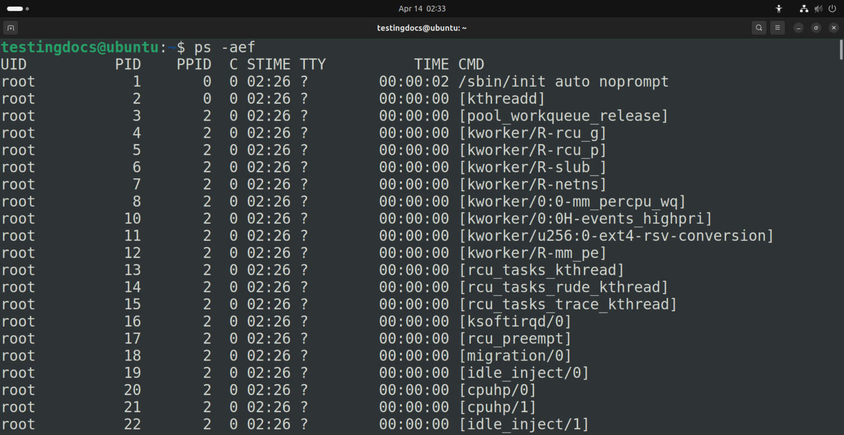Viewport: 844px width, 435px height.
Task: Minimize the terminal window
Action: (798, 27)
